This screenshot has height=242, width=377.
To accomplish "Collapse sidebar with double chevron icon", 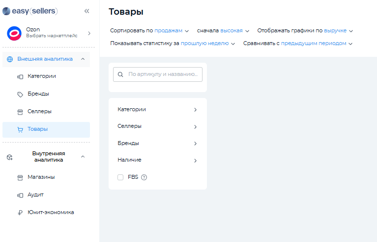I will pos(87,11).
